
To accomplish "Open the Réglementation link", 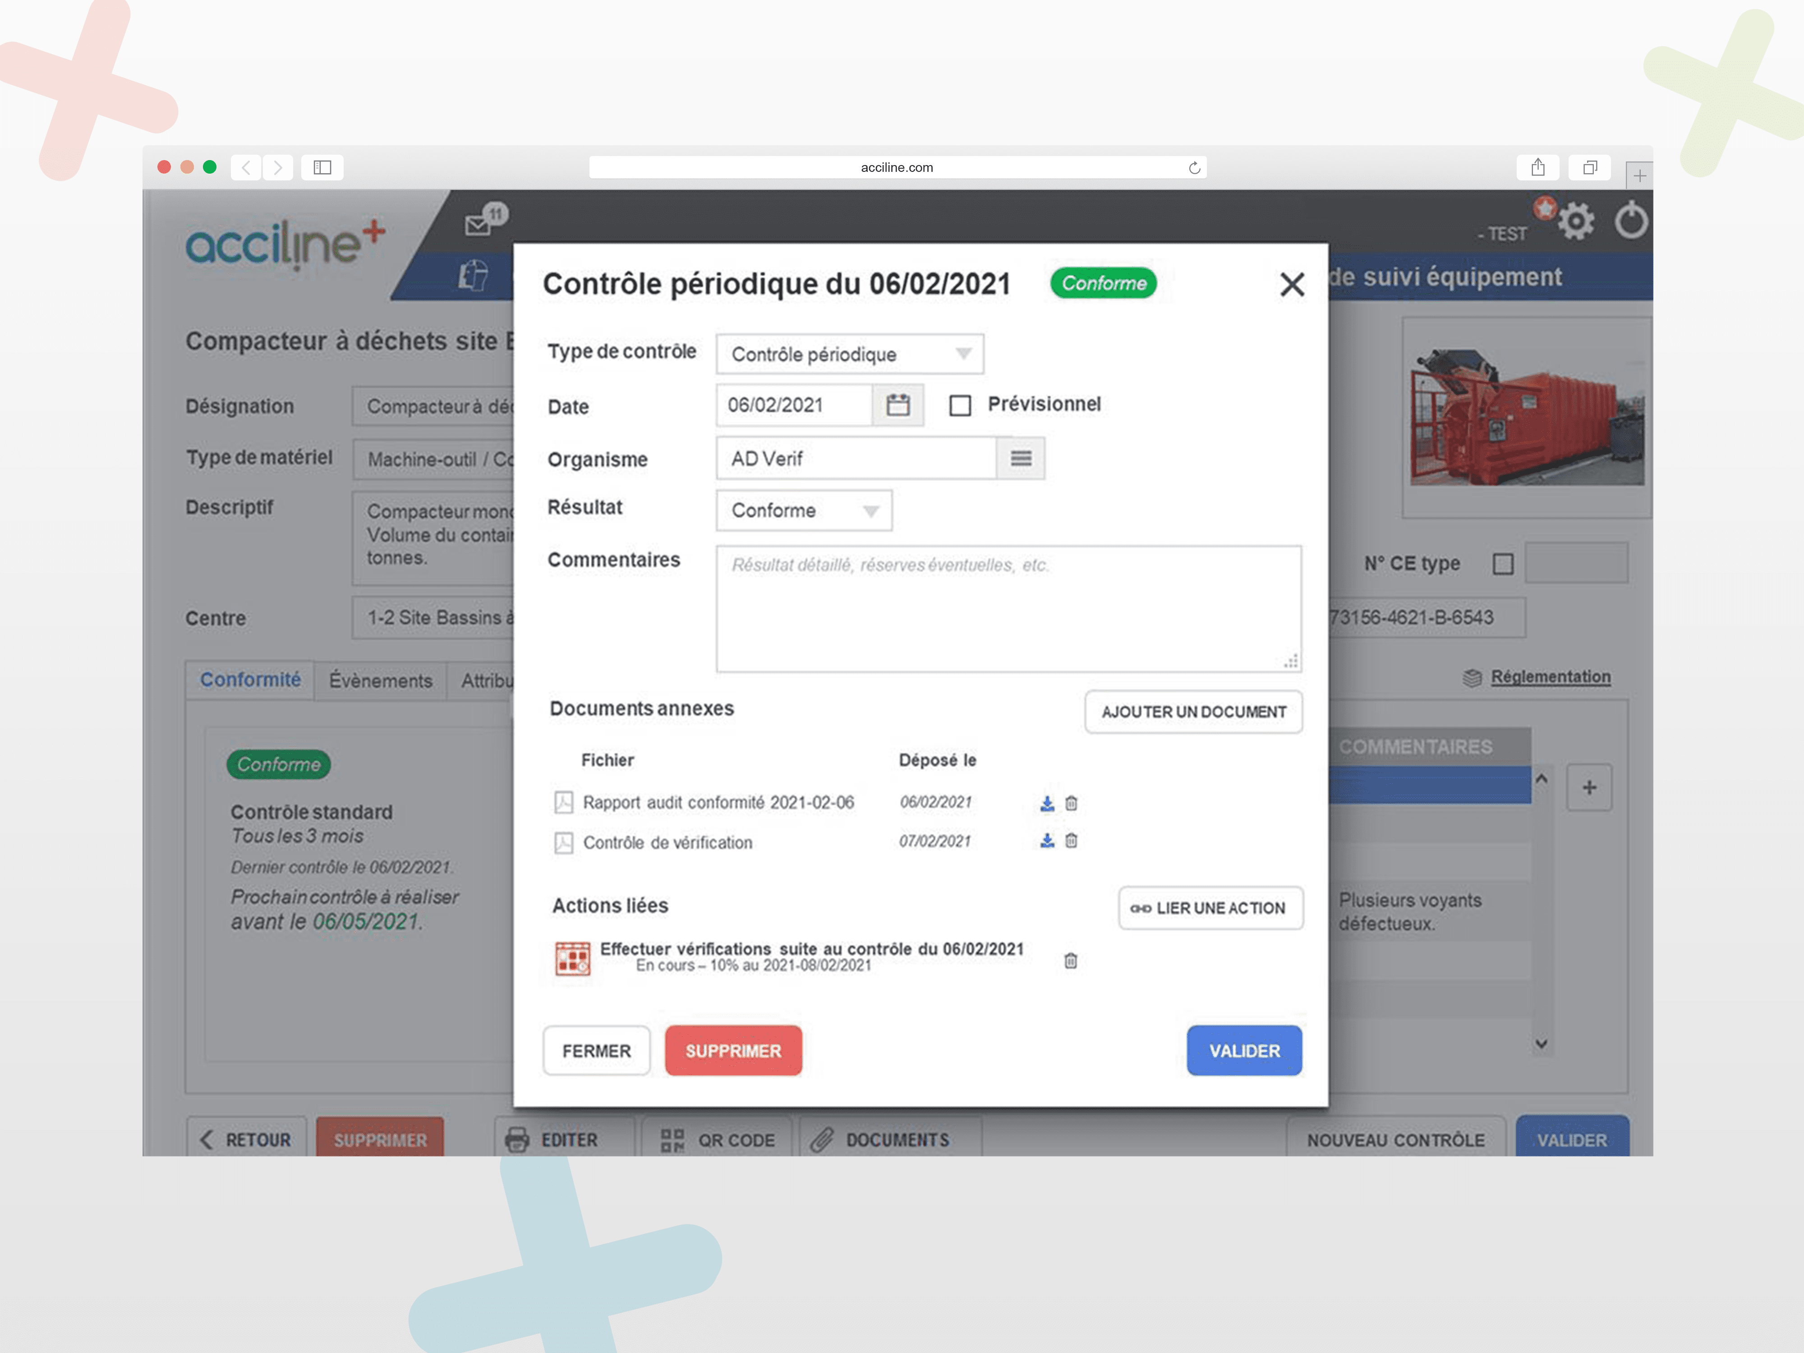I will pyautogui.click(x=1551, y=677).
